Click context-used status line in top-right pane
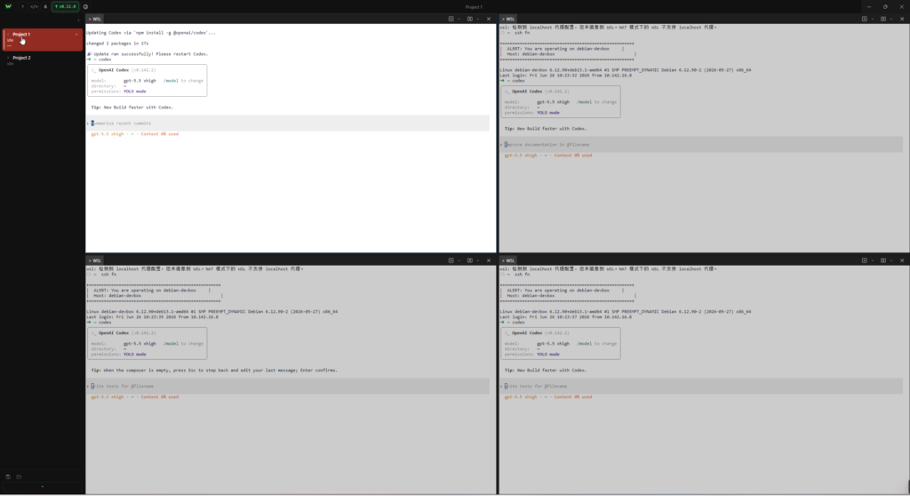The height and width of the screenshot is (496, 910). click(547, 156)
